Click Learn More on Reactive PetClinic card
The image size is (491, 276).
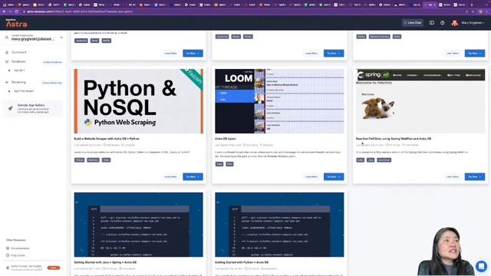452,177
